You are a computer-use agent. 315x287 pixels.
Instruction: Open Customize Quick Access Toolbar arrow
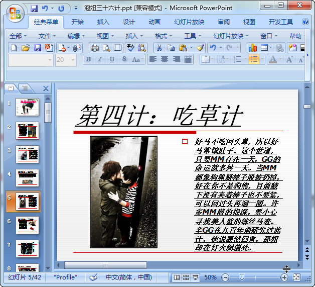[x=76, y=8]
